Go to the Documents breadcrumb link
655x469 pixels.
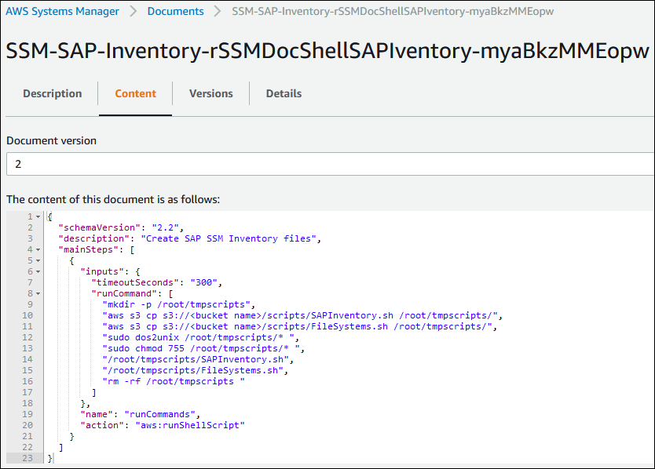(x=175, y=11)
